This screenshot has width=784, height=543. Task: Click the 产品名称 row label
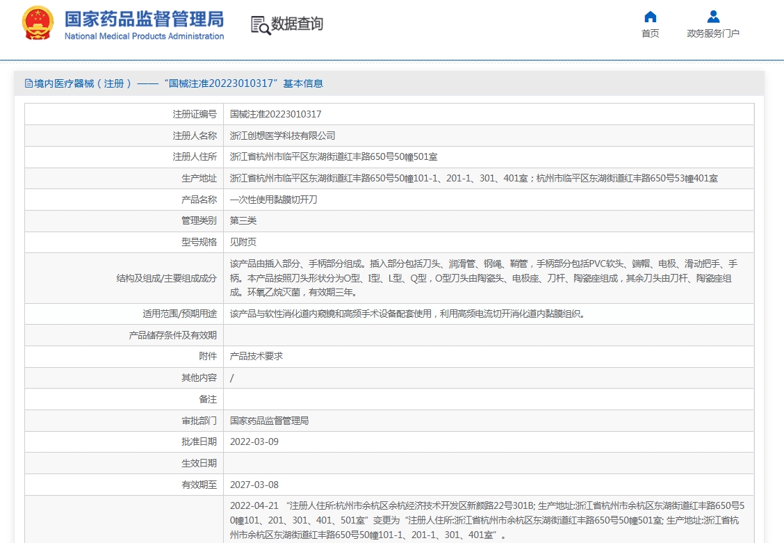[199, 200]
